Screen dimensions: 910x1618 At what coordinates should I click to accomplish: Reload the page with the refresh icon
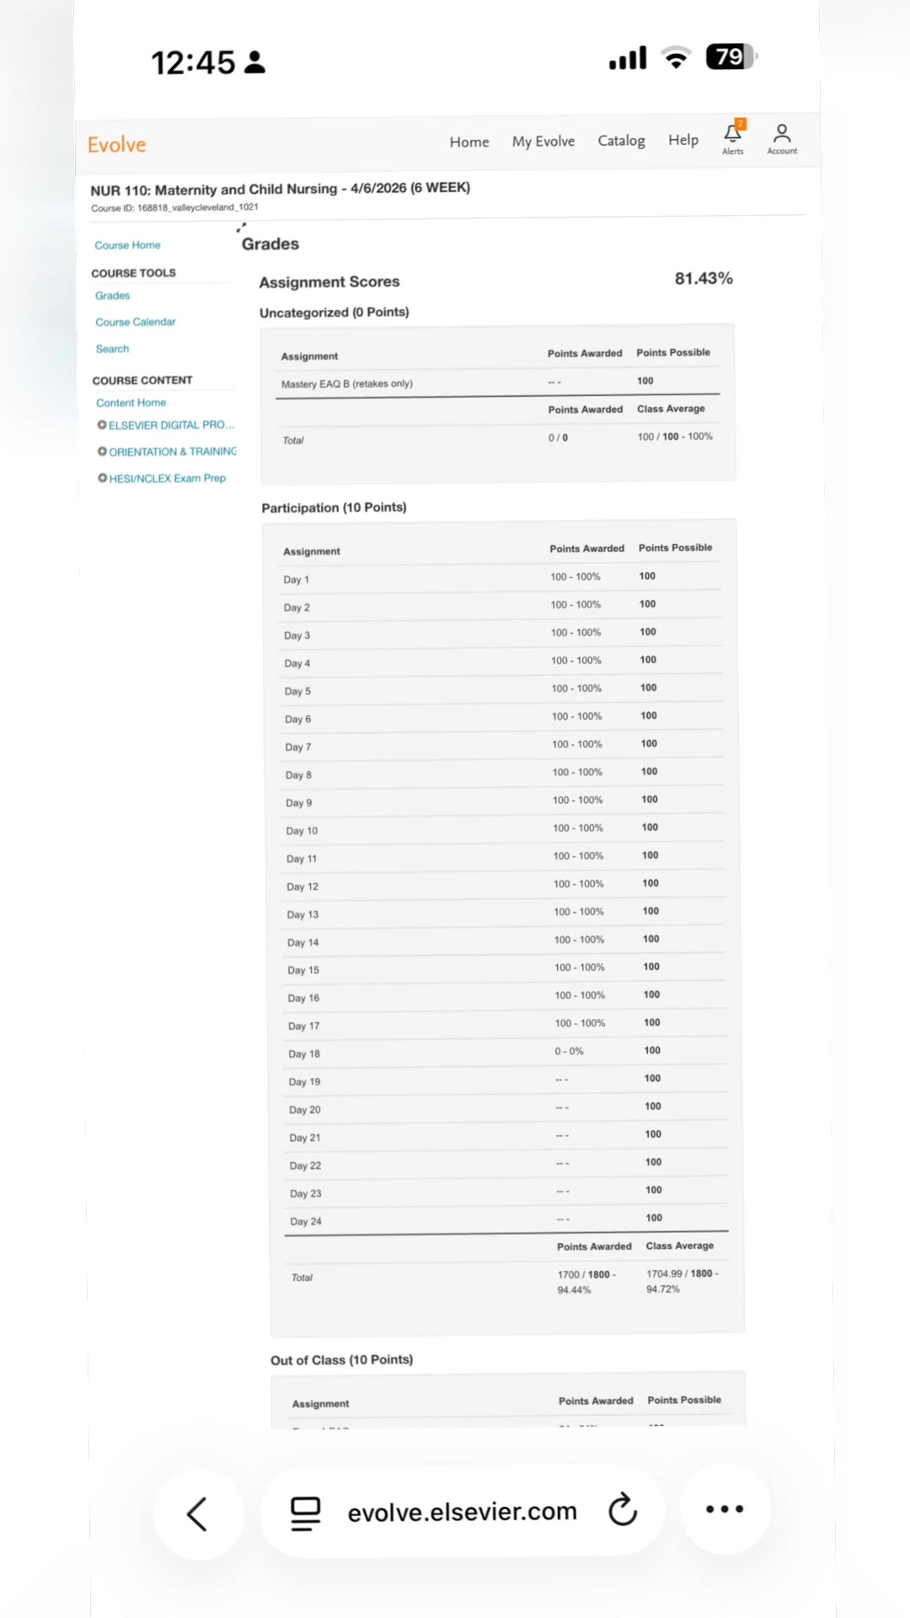[623, 1509]
